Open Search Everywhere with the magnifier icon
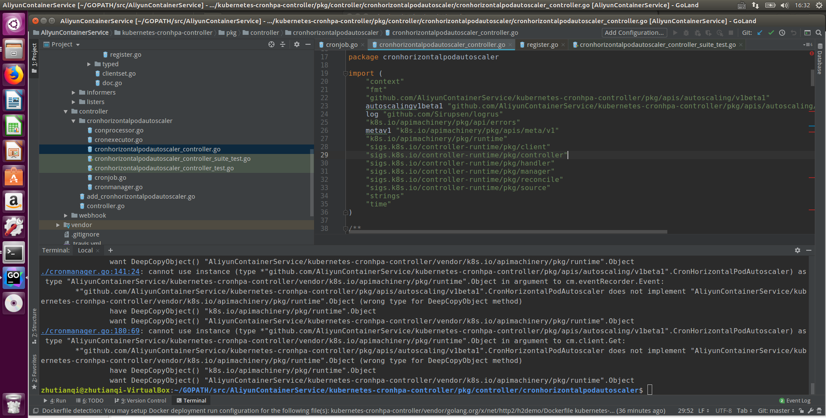 [x=819, y=33]
